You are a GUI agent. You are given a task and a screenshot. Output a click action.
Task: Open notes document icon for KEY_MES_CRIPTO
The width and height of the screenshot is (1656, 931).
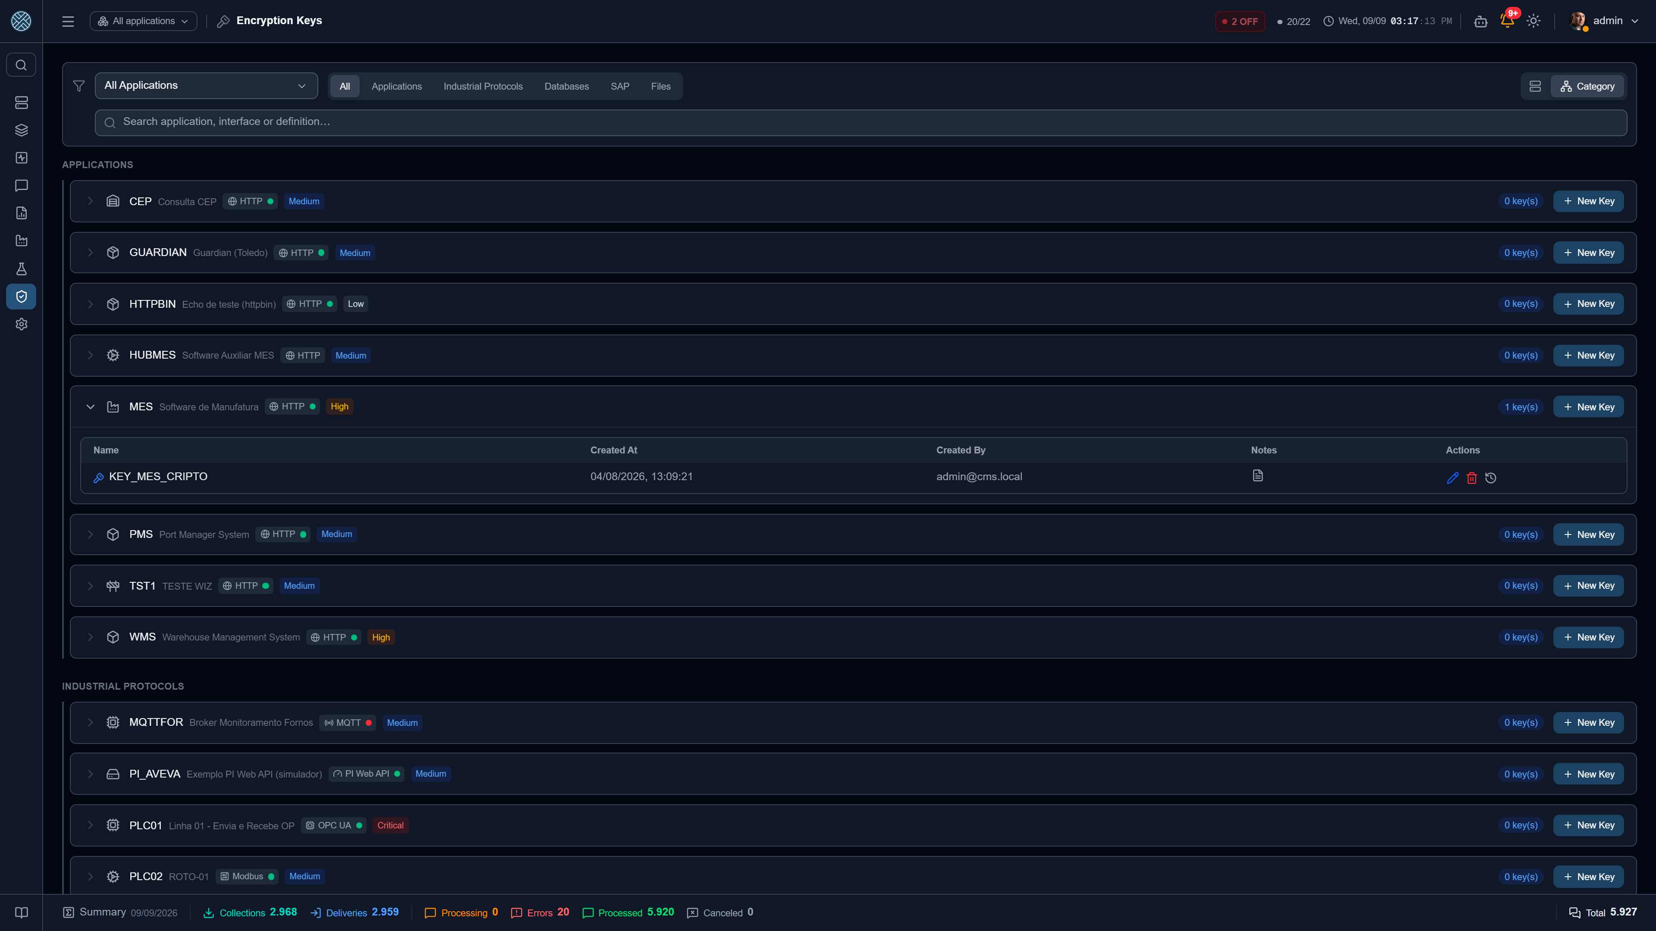pos(1258,475)
